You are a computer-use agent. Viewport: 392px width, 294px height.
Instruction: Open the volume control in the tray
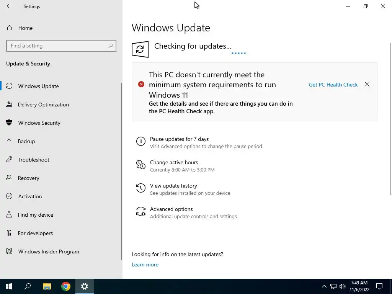(342, 286)
